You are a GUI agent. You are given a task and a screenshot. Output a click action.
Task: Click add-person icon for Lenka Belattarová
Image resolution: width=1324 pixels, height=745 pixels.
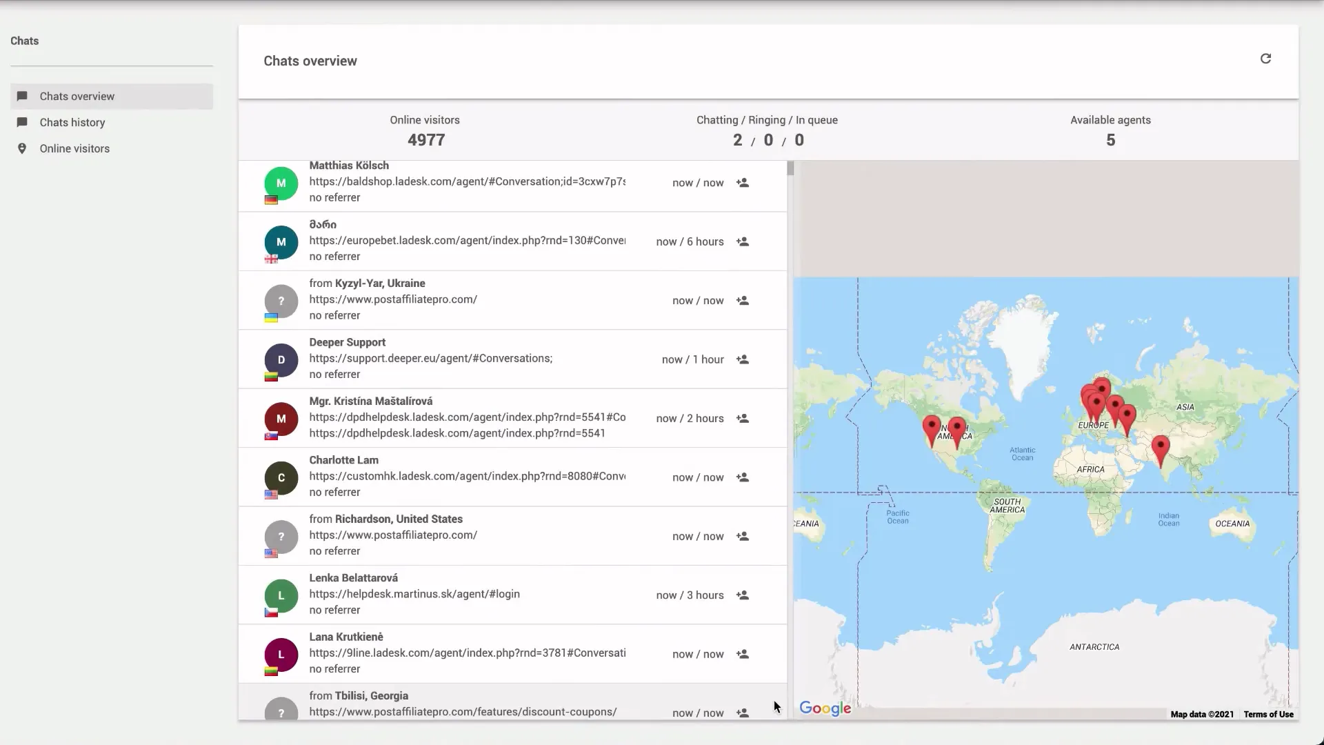[743, 595]
